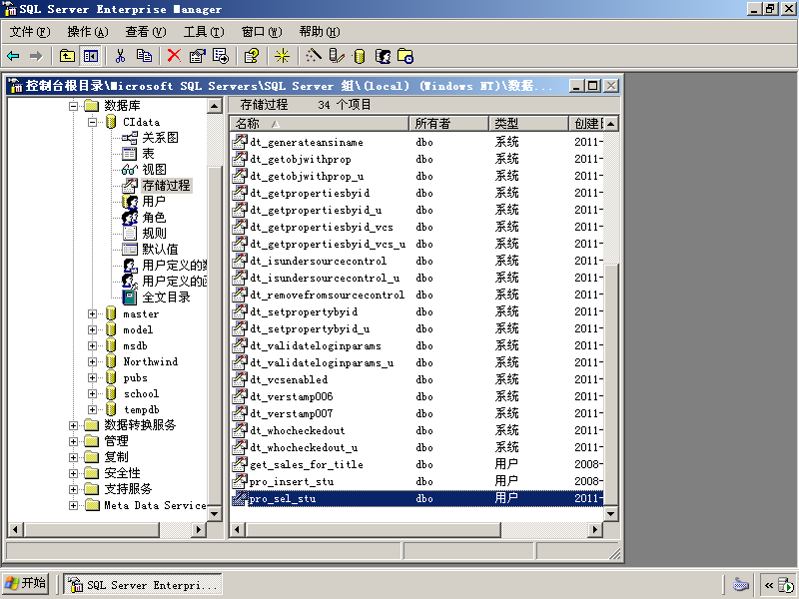The height and width of the screenshot is (599, 799).
Task: Expand the model database node
Action: point(92,329)
